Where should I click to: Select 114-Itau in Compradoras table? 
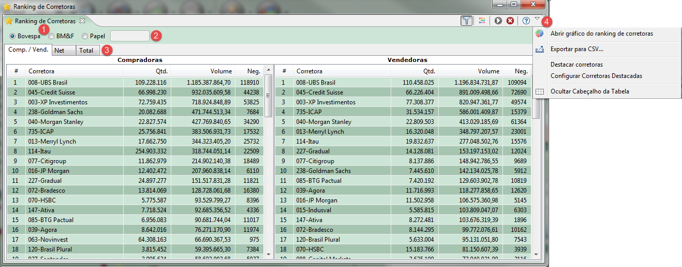[135, 151]
